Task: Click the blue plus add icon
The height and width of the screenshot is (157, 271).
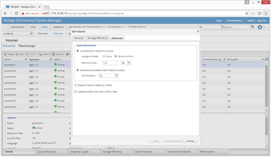Action: (260, 27)
